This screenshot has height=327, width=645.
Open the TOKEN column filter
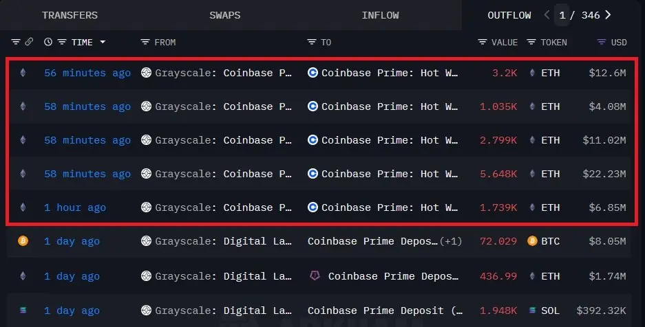[x=531, y=42]
